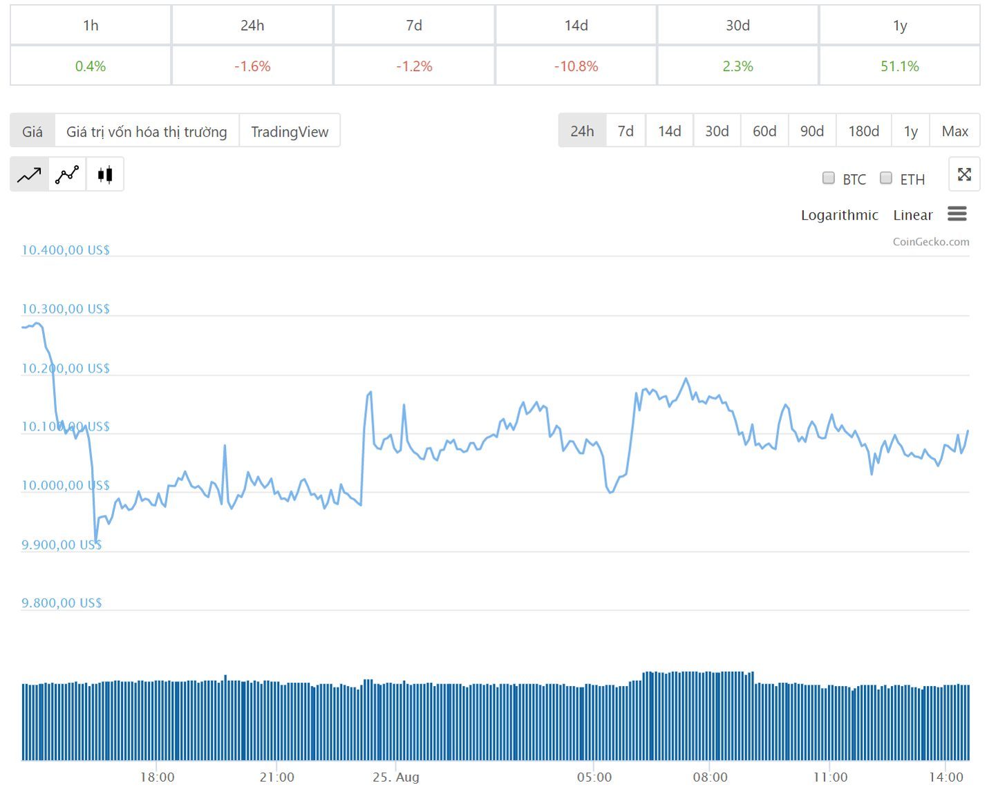Click the -10.8% 14d change value
This screenshot has height=794, width=987.
pyautogui.click(x=576, y=66)
